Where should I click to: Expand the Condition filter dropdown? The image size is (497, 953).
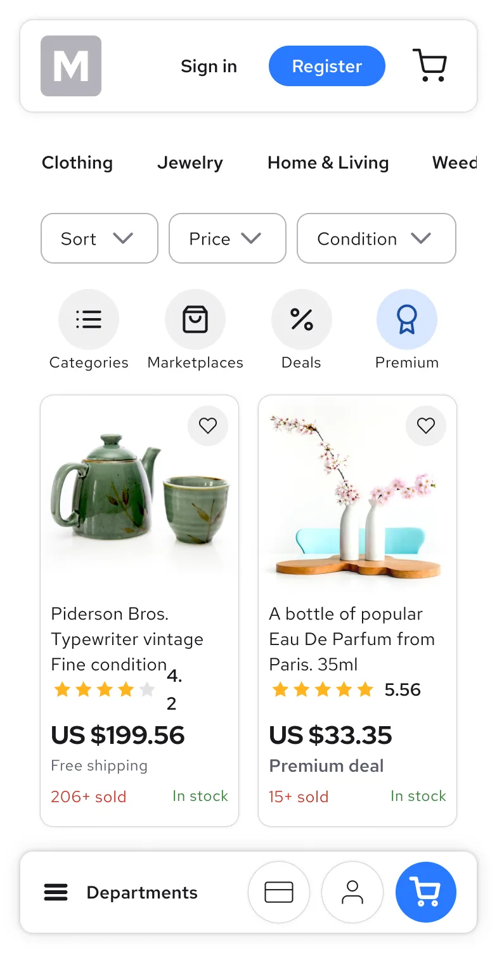[x=376, y=238]
